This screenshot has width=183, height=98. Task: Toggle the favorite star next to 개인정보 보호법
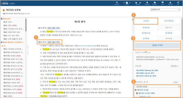point(4,10)
